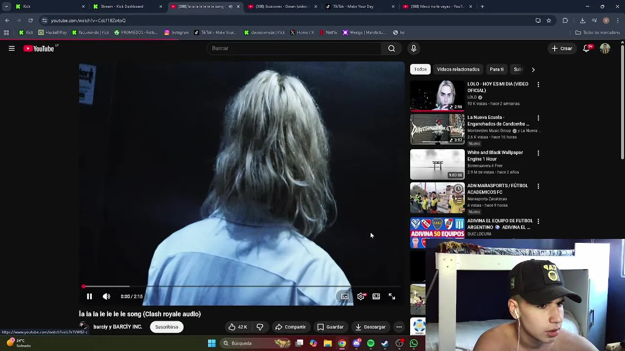Expand the tab search dropdown
The width and height of the screenshot is (625, 351).
pyautogui.click(x=6, y=6)
